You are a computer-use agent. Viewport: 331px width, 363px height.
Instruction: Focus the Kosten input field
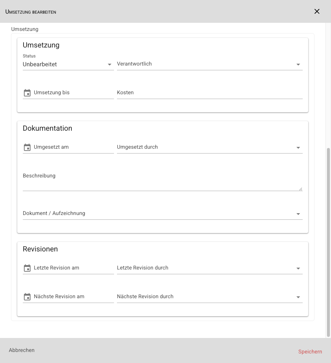coord(210,93)
